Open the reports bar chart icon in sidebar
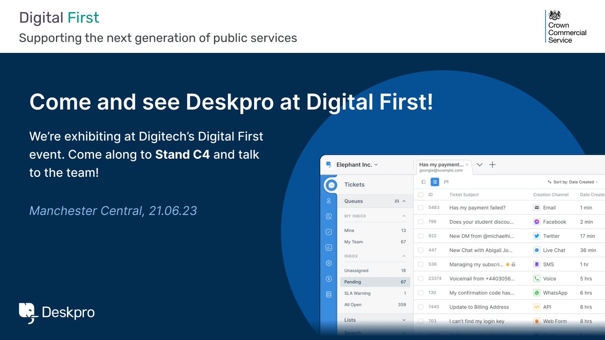The width and height of the screenshot is (605, 340). (x=329, y=247)
